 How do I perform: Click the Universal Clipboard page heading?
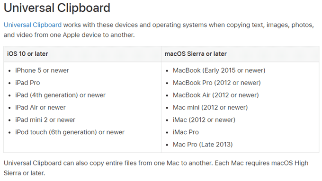click(57, 8)
